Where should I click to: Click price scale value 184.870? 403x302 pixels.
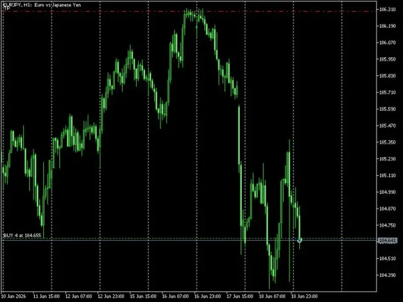click(x=388, y=209)
